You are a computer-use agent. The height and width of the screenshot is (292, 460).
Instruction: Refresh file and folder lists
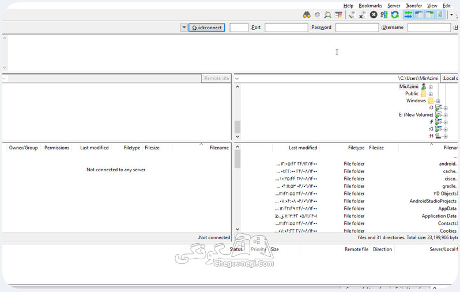(x=395, y=14)
